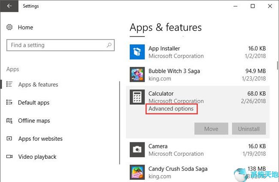
Task: Click the Calculator title text
Action: point(161,93)
